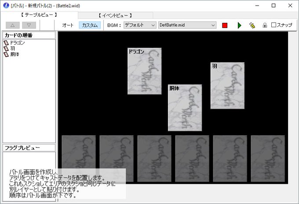Viewport: 299px width, 204px height.
Task: Select the ドラゴン card on the table
Action: click(144, 71)
